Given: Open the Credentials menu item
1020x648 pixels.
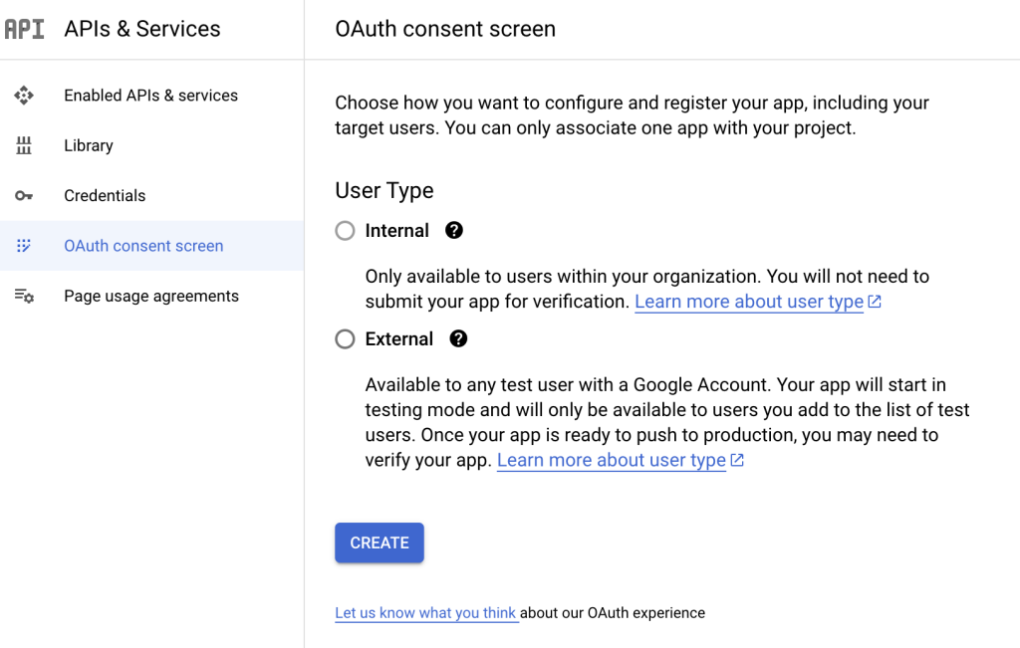Looking at the screenshot, I should 151,196.
